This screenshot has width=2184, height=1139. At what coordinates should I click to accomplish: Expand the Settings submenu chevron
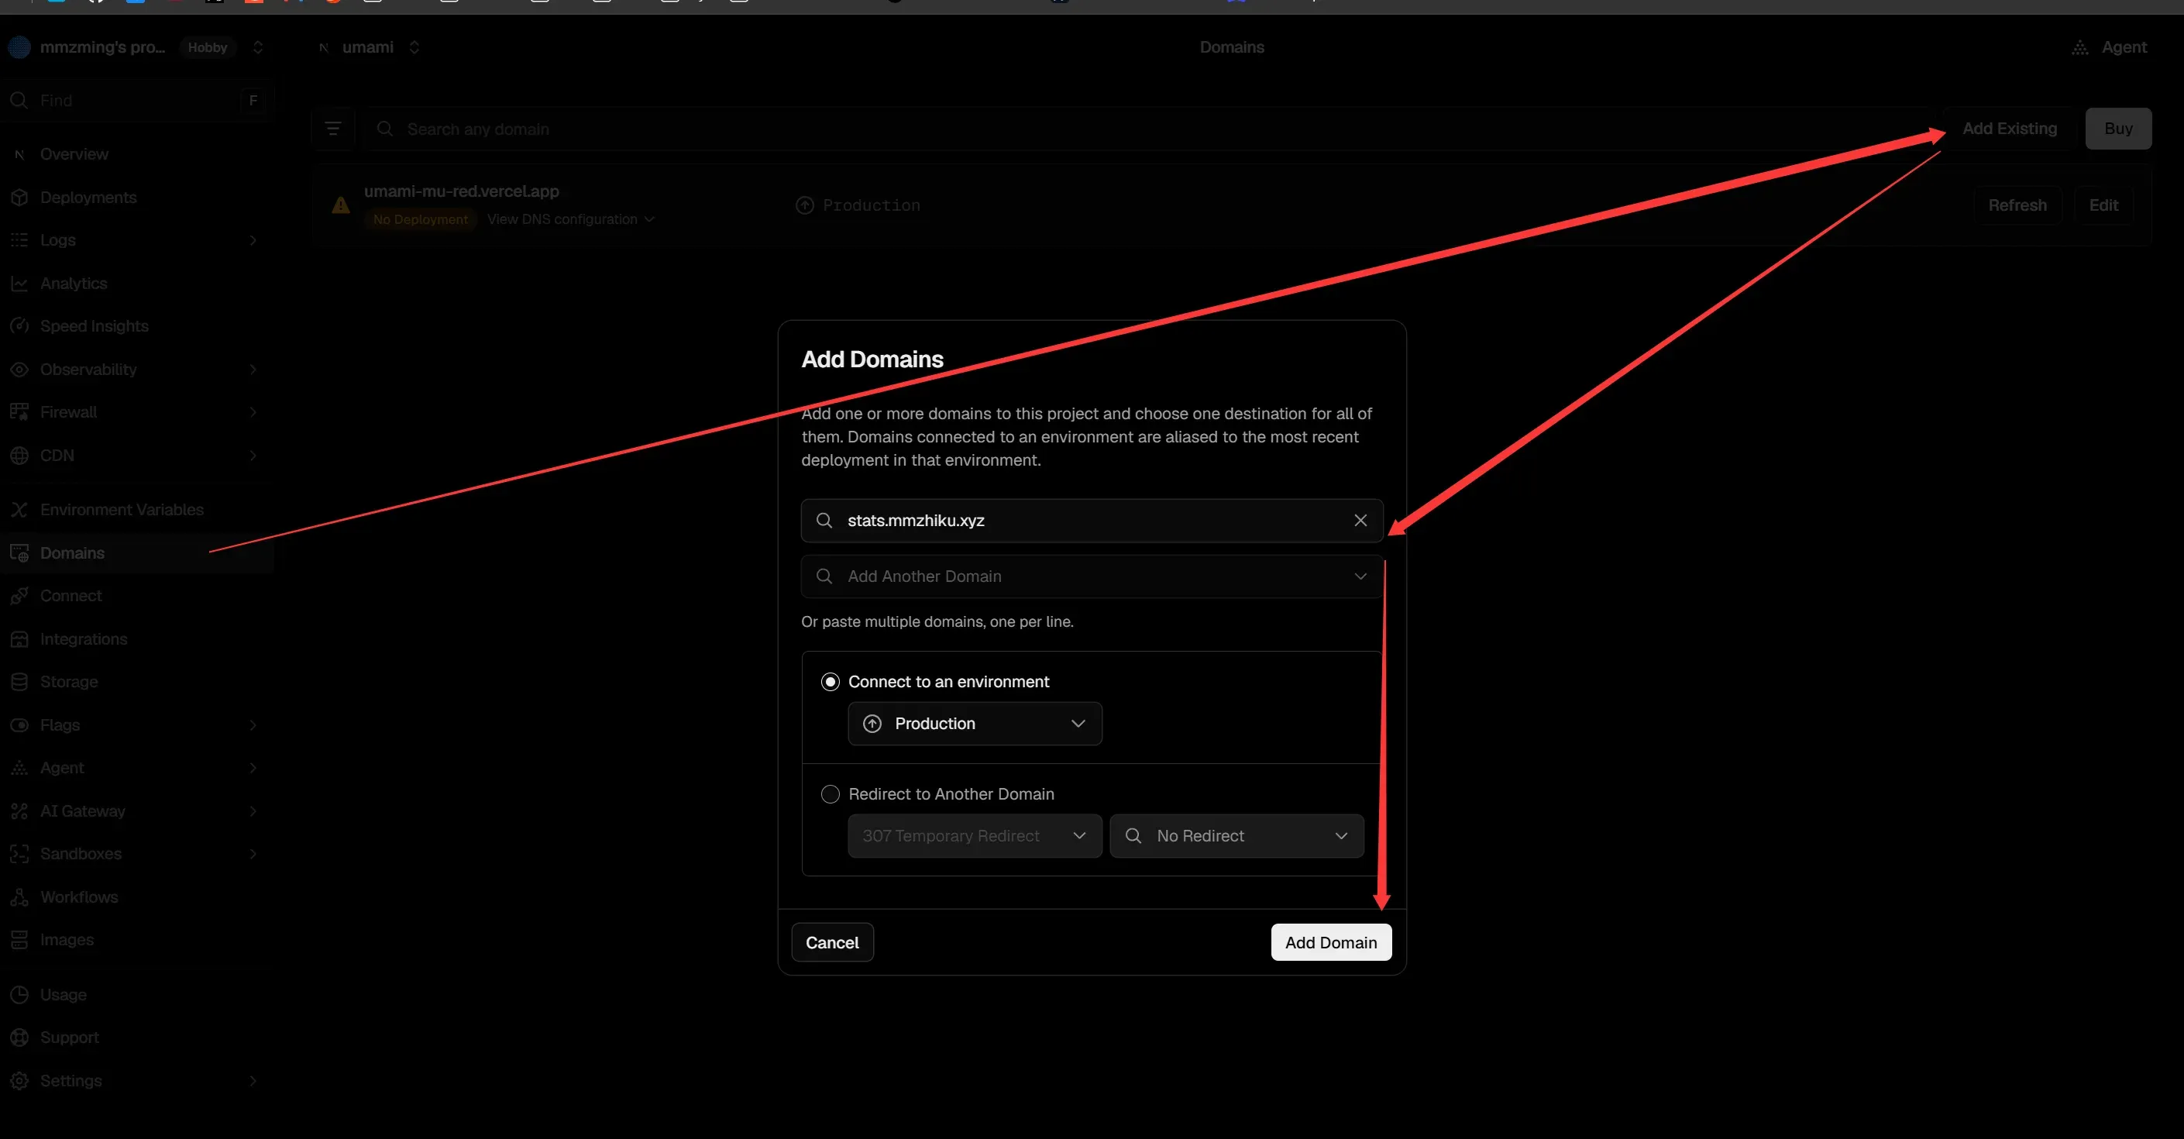point(253,1080)
